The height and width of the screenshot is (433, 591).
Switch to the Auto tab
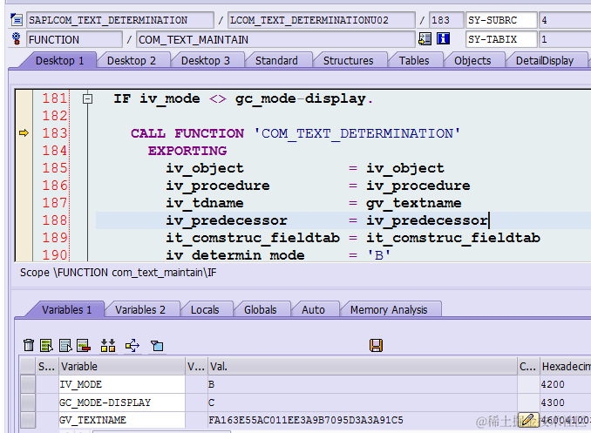point(313,310)
